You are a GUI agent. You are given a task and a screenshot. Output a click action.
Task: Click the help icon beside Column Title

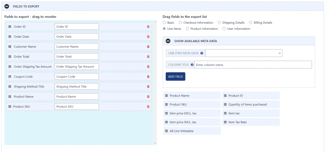(192, 65)
